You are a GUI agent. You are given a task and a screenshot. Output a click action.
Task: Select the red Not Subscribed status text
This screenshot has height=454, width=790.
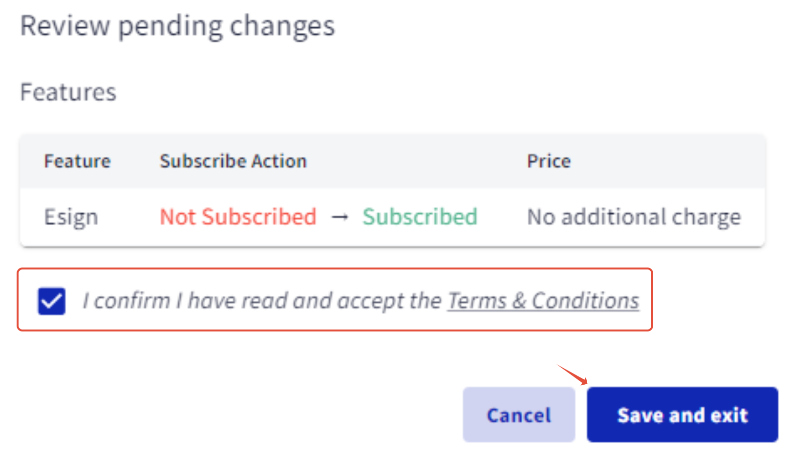[238, 217]
